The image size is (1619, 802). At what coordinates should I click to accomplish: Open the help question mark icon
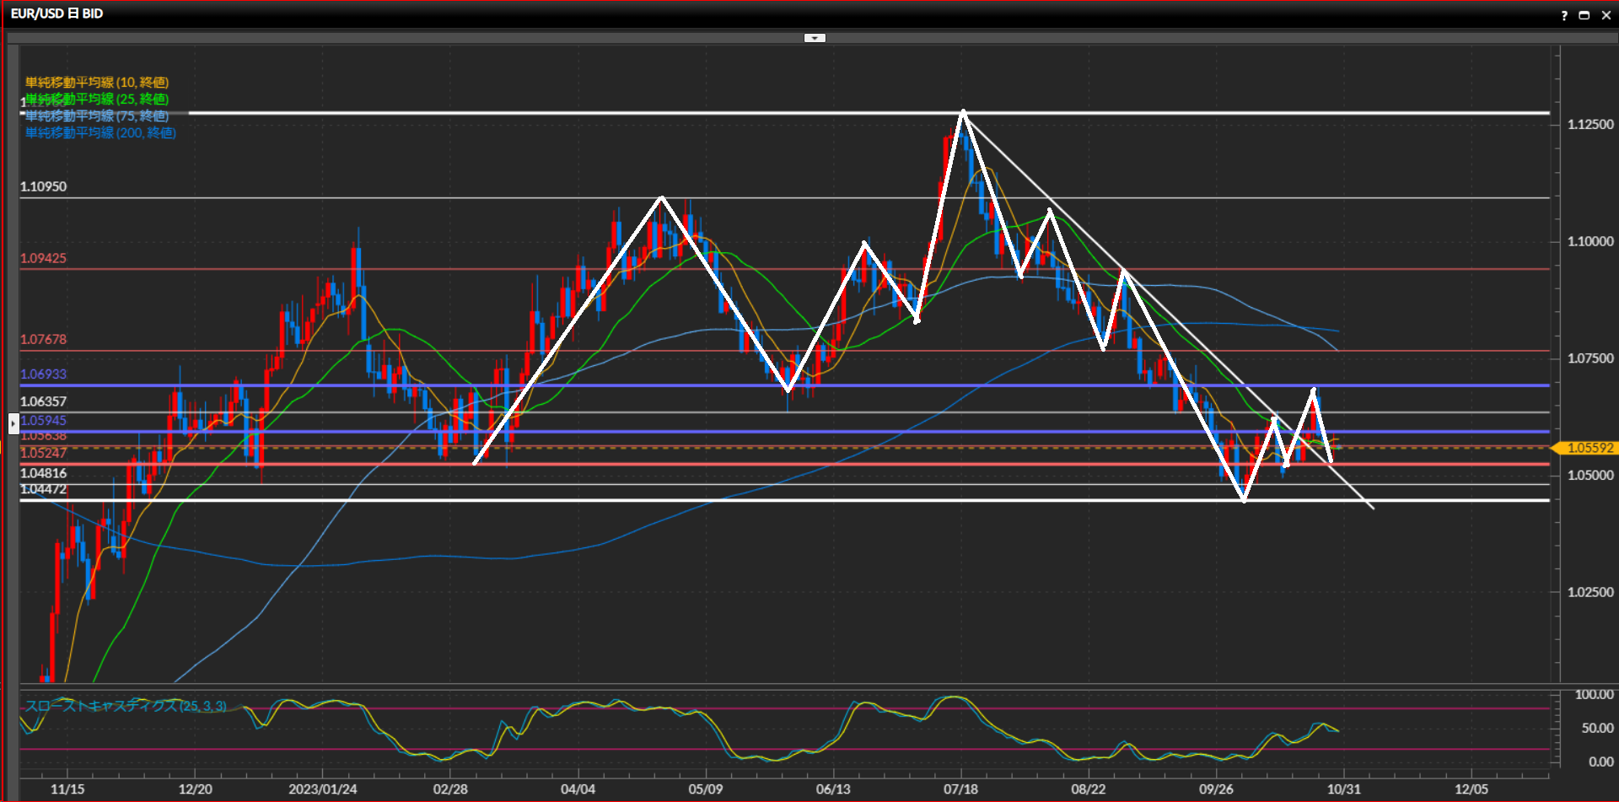pyautogui.click(x=1564, y=15)
